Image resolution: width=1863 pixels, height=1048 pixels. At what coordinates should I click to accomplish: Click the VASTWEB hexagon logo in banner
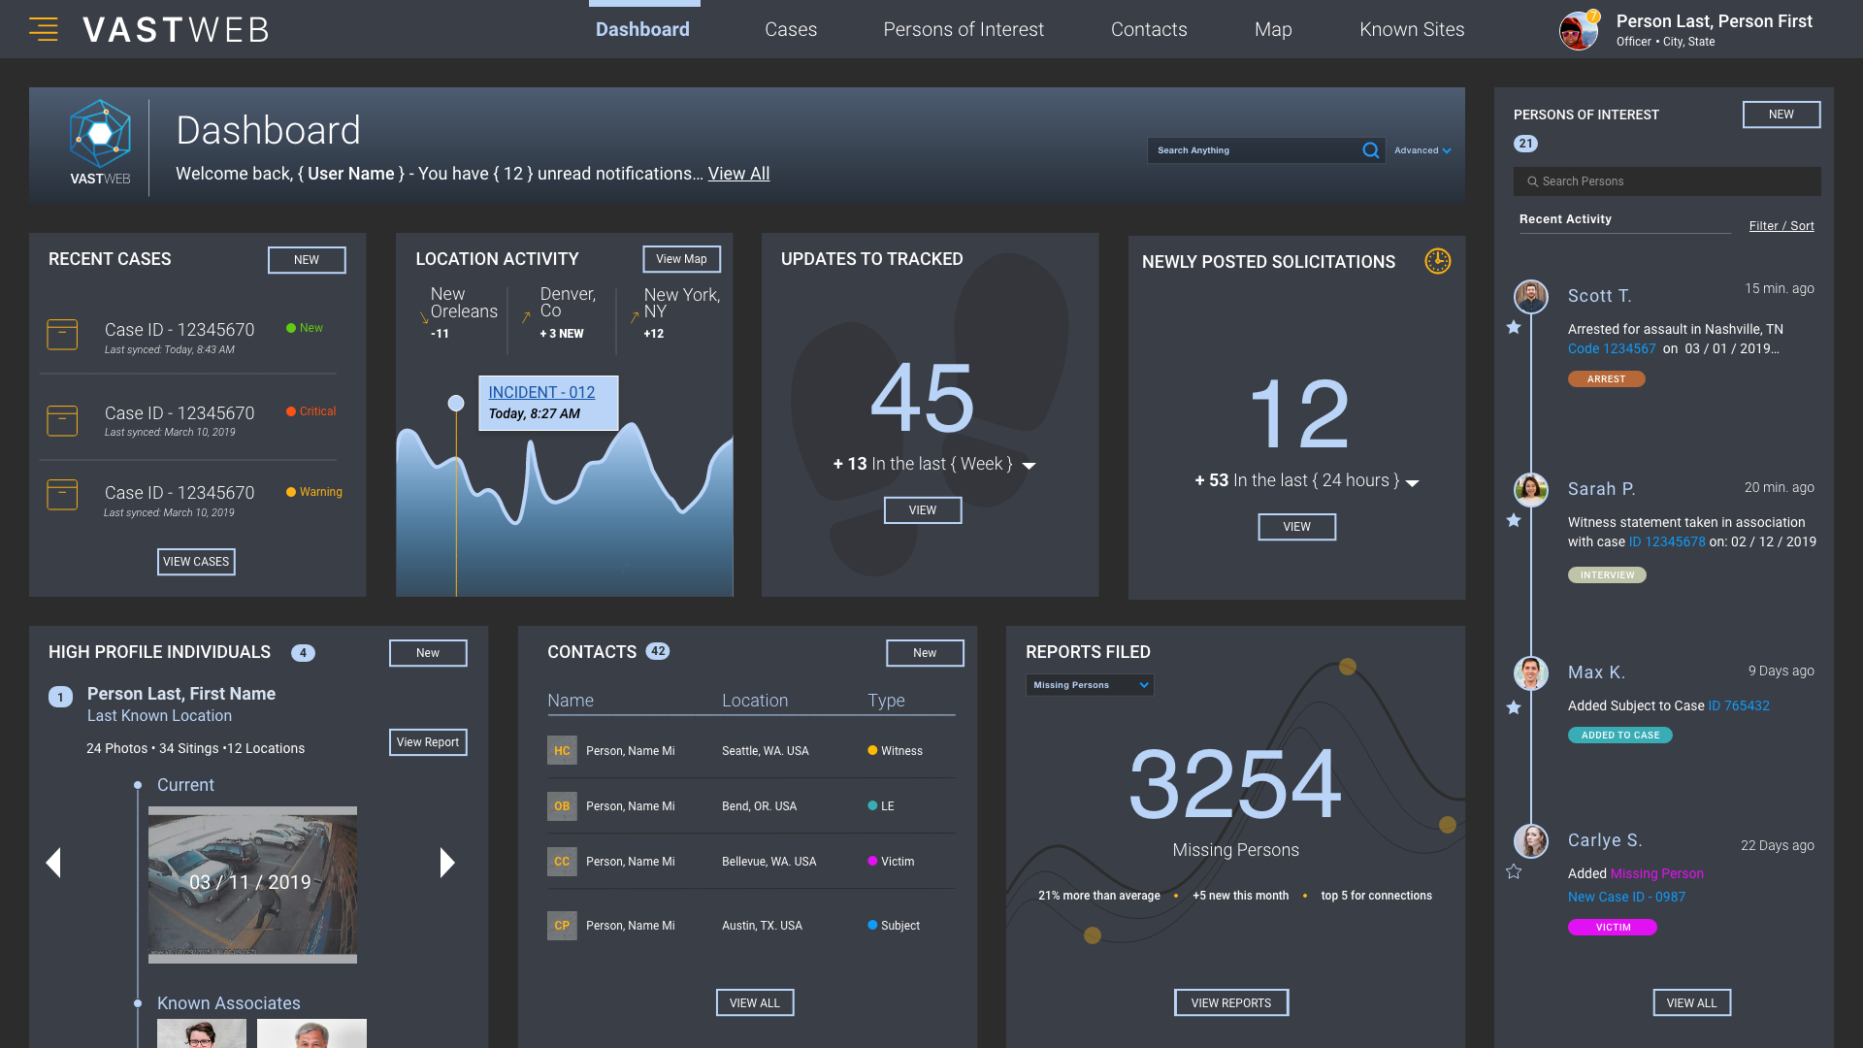click(x=100, y=134)
